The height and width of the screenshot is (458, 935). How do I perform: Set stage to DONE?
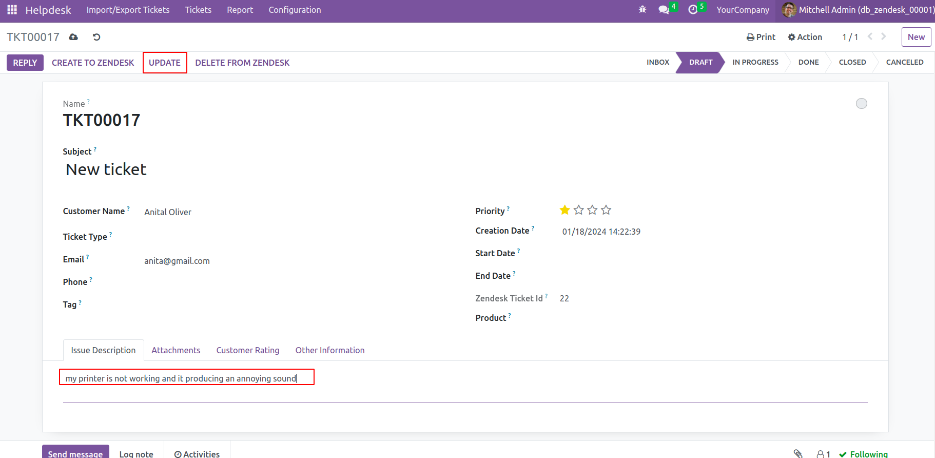[x=809, y=62]
